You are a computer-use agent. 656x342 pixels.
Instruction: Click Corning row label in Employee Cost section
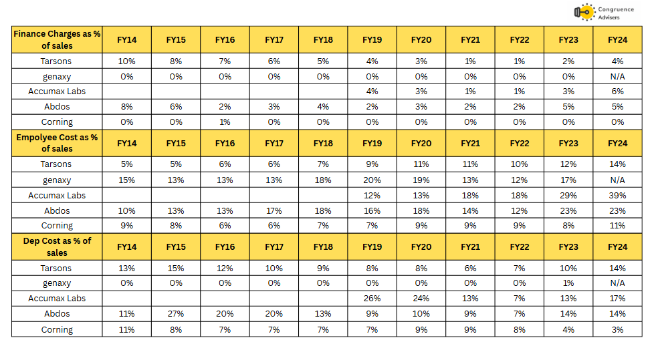click(57, 226)
